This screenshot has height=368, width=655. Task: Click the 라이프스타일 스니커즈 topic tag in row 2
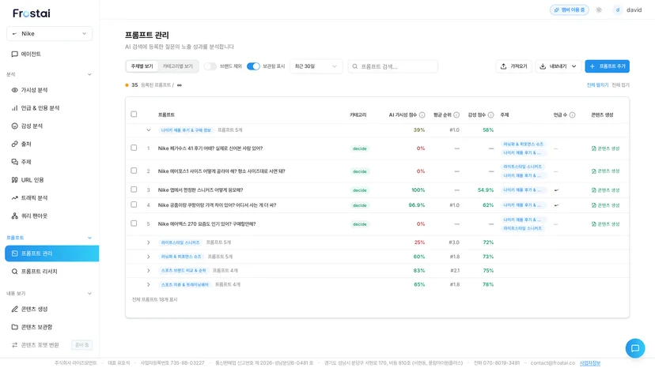point(522,167)
